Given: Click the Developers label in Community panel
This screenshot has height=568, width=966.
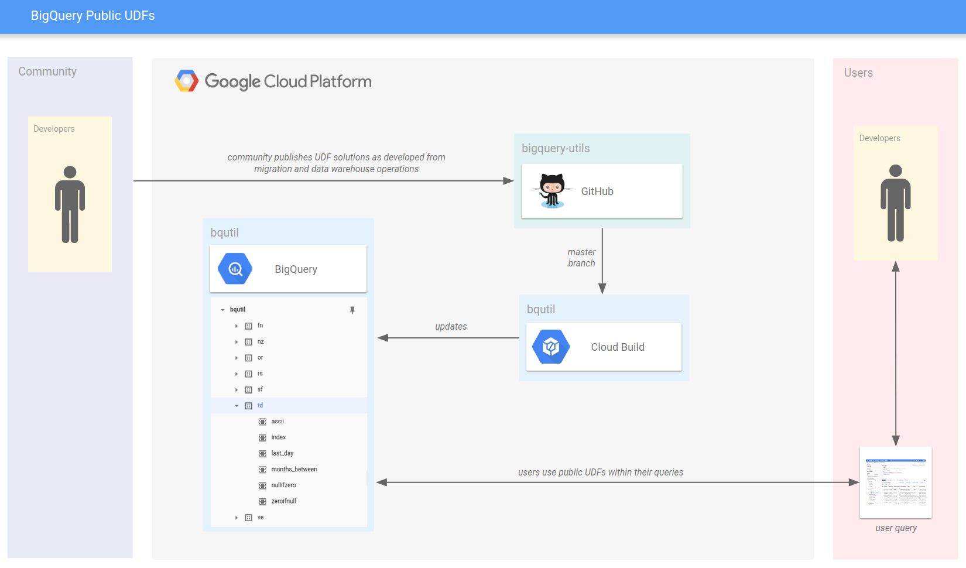Looking at the screenshot, I should [54, 129].
